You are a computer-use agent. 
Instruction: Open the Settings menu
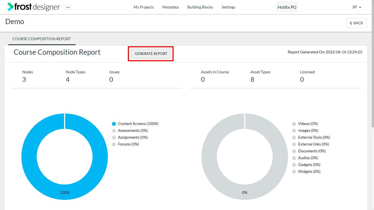pos(228,7)
